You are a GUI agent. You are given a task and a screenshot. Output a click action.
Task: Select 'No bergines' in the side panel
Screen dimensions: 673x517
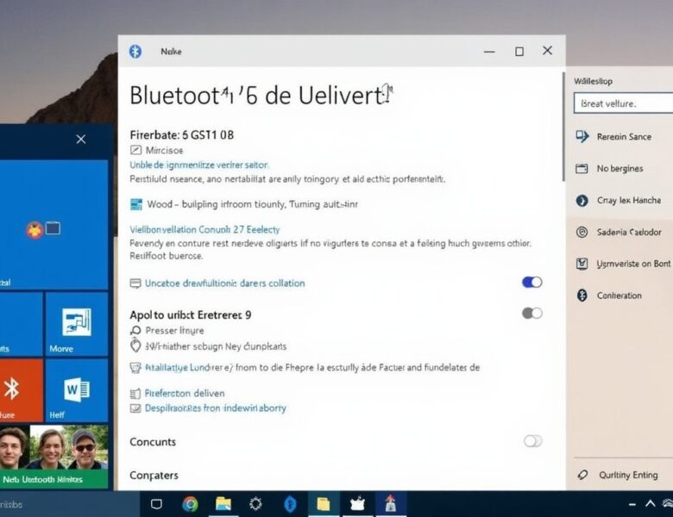point(621,169)
